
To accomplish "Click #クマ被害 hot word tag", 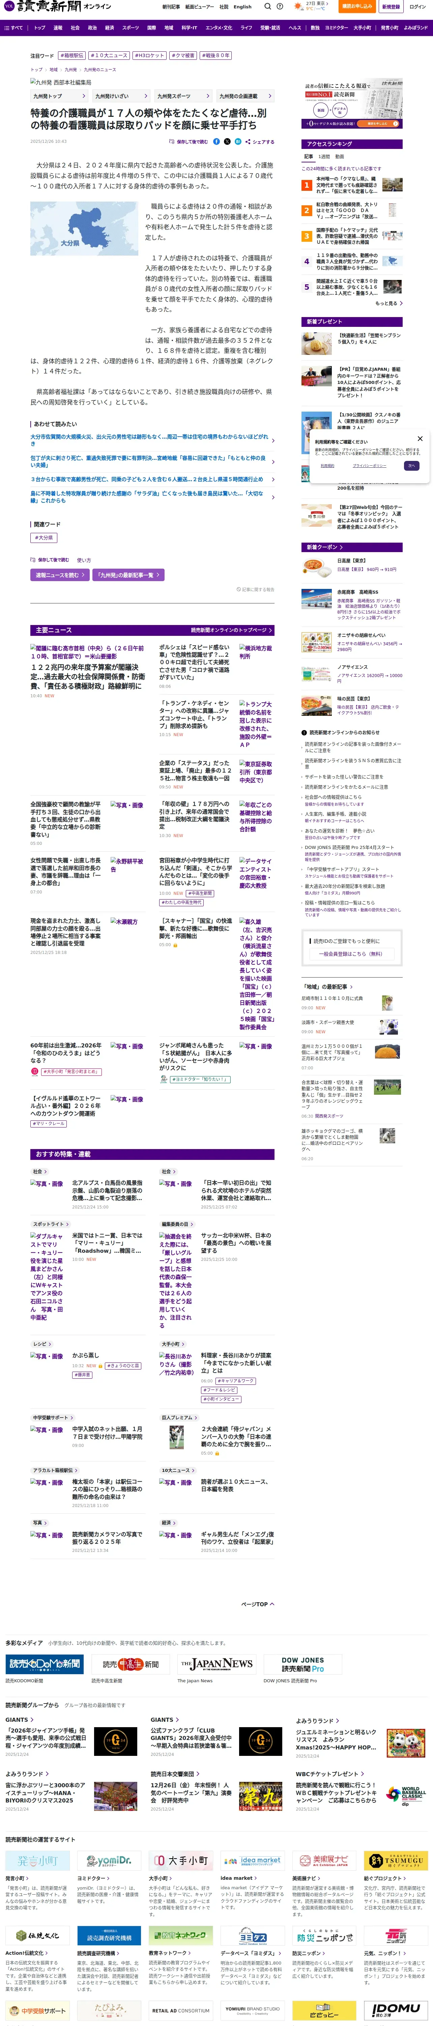I will point(182,56).
